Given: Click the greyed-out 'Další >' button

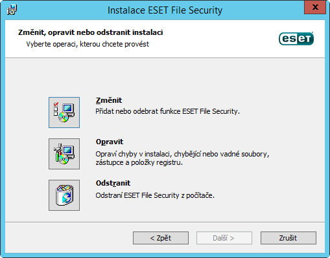Looking at the screenshot, I should pyautogui.click(x=224, y=238).
